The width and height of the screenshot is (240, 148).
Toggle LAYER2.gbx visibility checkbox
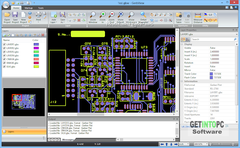4,48
